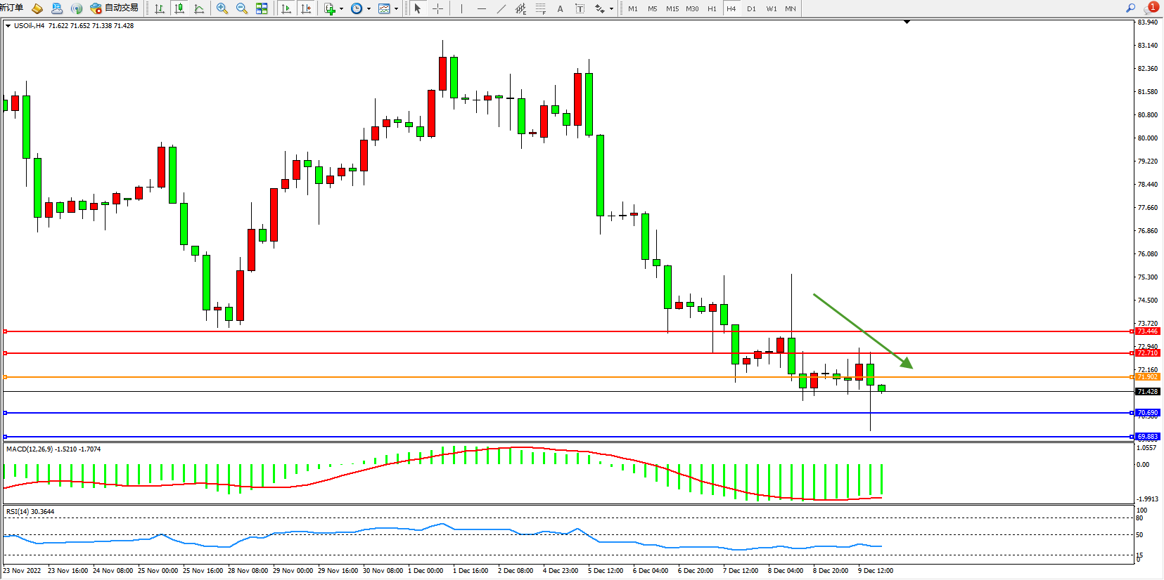Expand the indicators list dropdown arrow
This screenshot has height=580, width=1164.
(341, 9)
